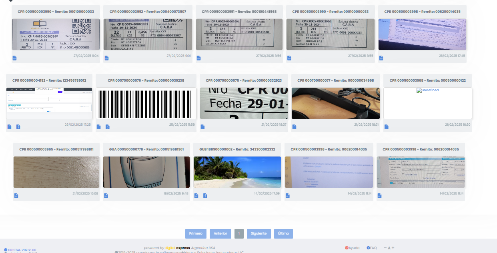Open Fecha close-up thumbnail of CPR 000700000075
Screen dimensions: 497x253
pyautogui.click(x=244, y=103)
